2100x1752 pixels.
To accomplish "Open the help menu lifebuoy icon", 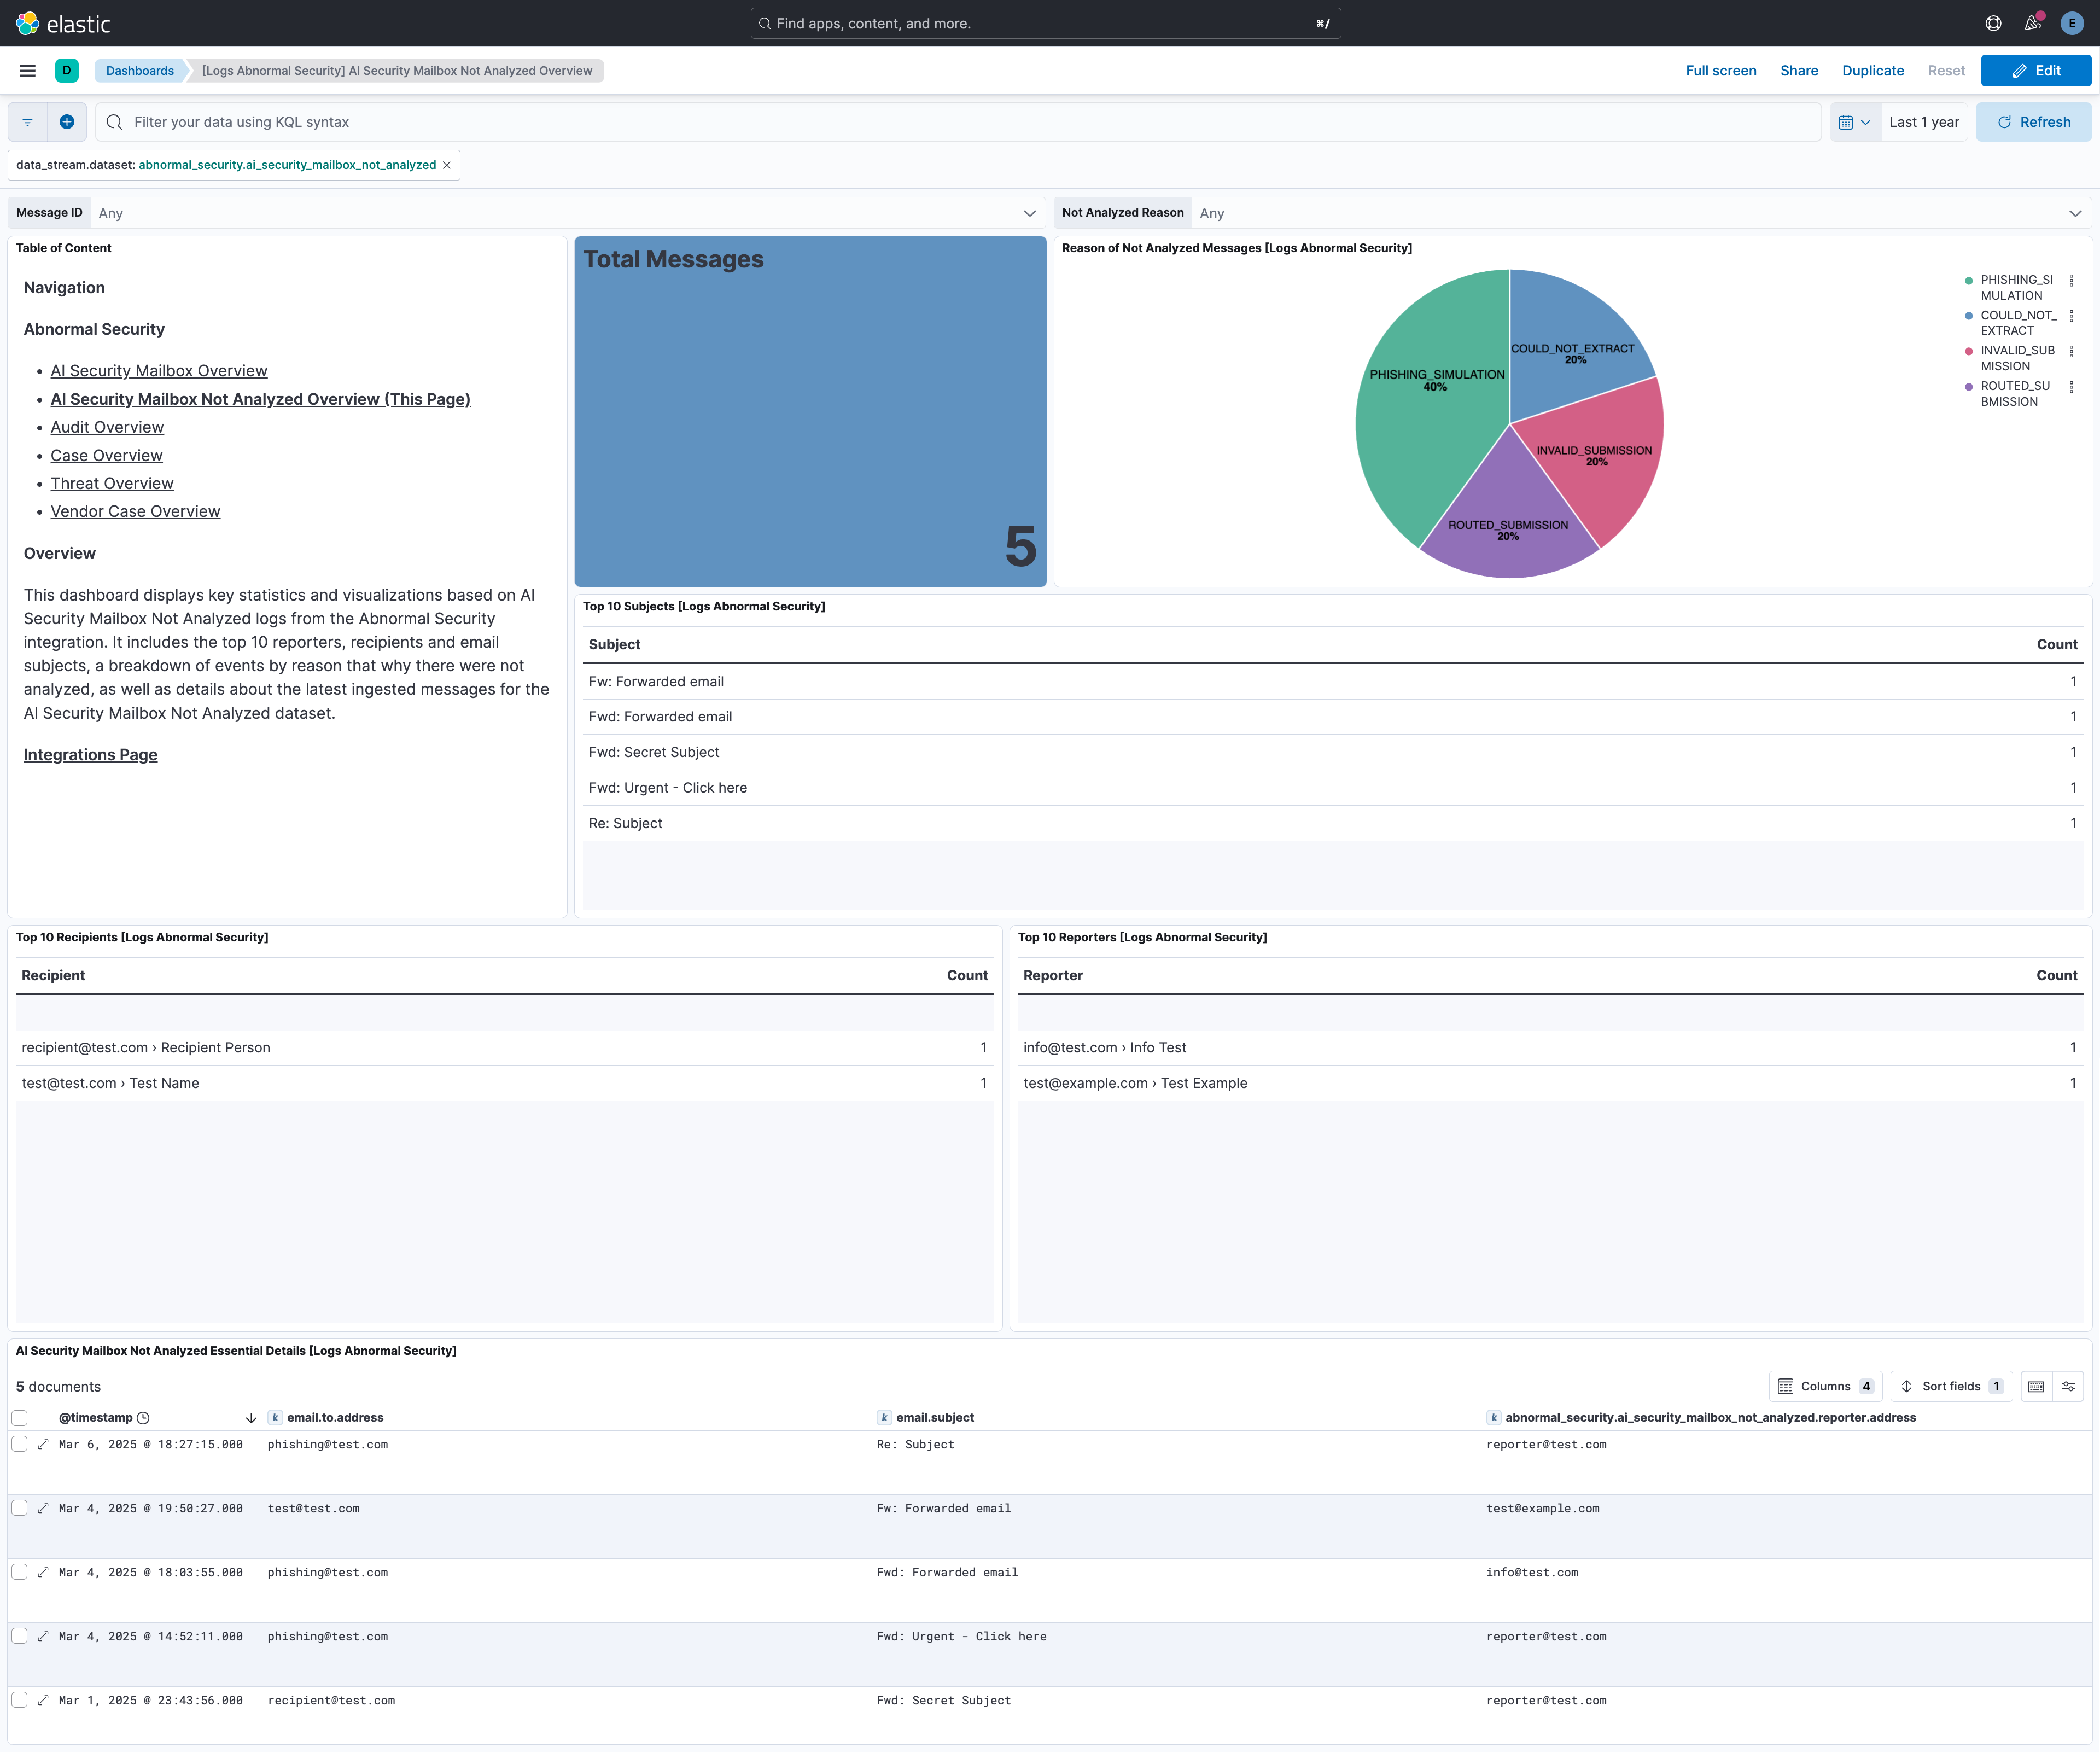I will coord(1992,23).
